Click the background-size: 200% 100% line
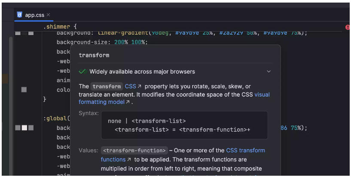Viewport: 351px width, 177px height. coord(102,42)
